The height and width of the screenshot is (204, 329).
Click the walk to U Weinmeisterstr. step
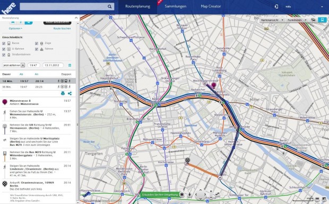[38, 114]
